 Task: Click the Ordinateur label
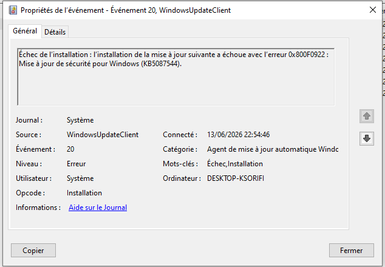[182, 178]
